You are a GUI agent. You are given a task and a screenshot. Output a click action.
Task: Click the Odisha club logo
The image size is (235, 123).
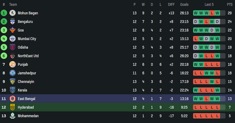pos(12,47)
